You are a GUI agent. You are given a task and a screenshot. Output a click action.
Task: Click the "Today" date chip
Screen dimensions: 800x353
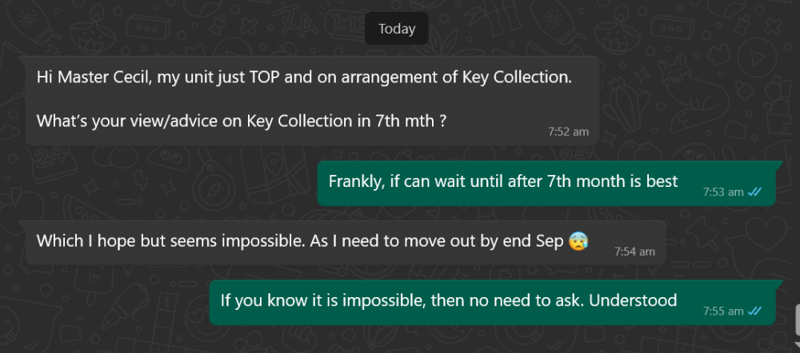pos(397,30)
